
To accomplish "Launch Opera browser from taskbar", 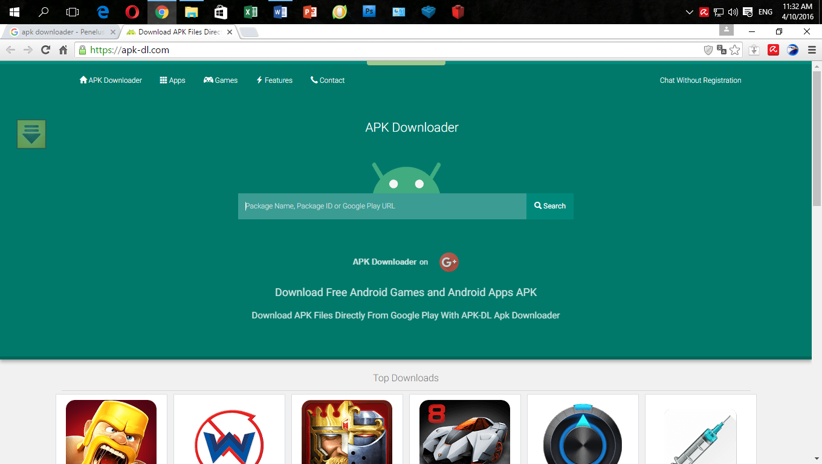I will click(132, 12).
